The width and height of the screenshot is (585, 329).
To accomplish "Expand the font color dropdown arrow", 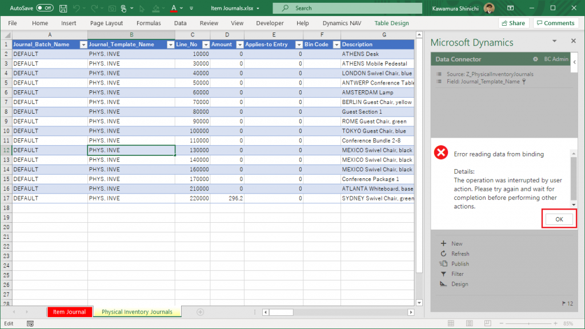I will click(x=181, y=8).
